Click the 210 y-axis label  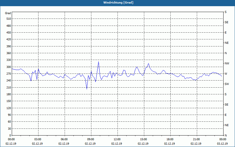tap(9, 87)
